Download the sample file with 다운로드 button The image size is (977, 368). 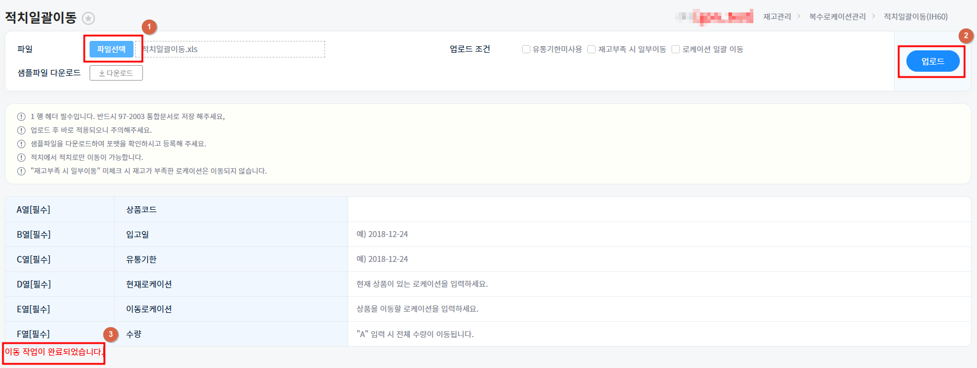(x=116, y=73)
